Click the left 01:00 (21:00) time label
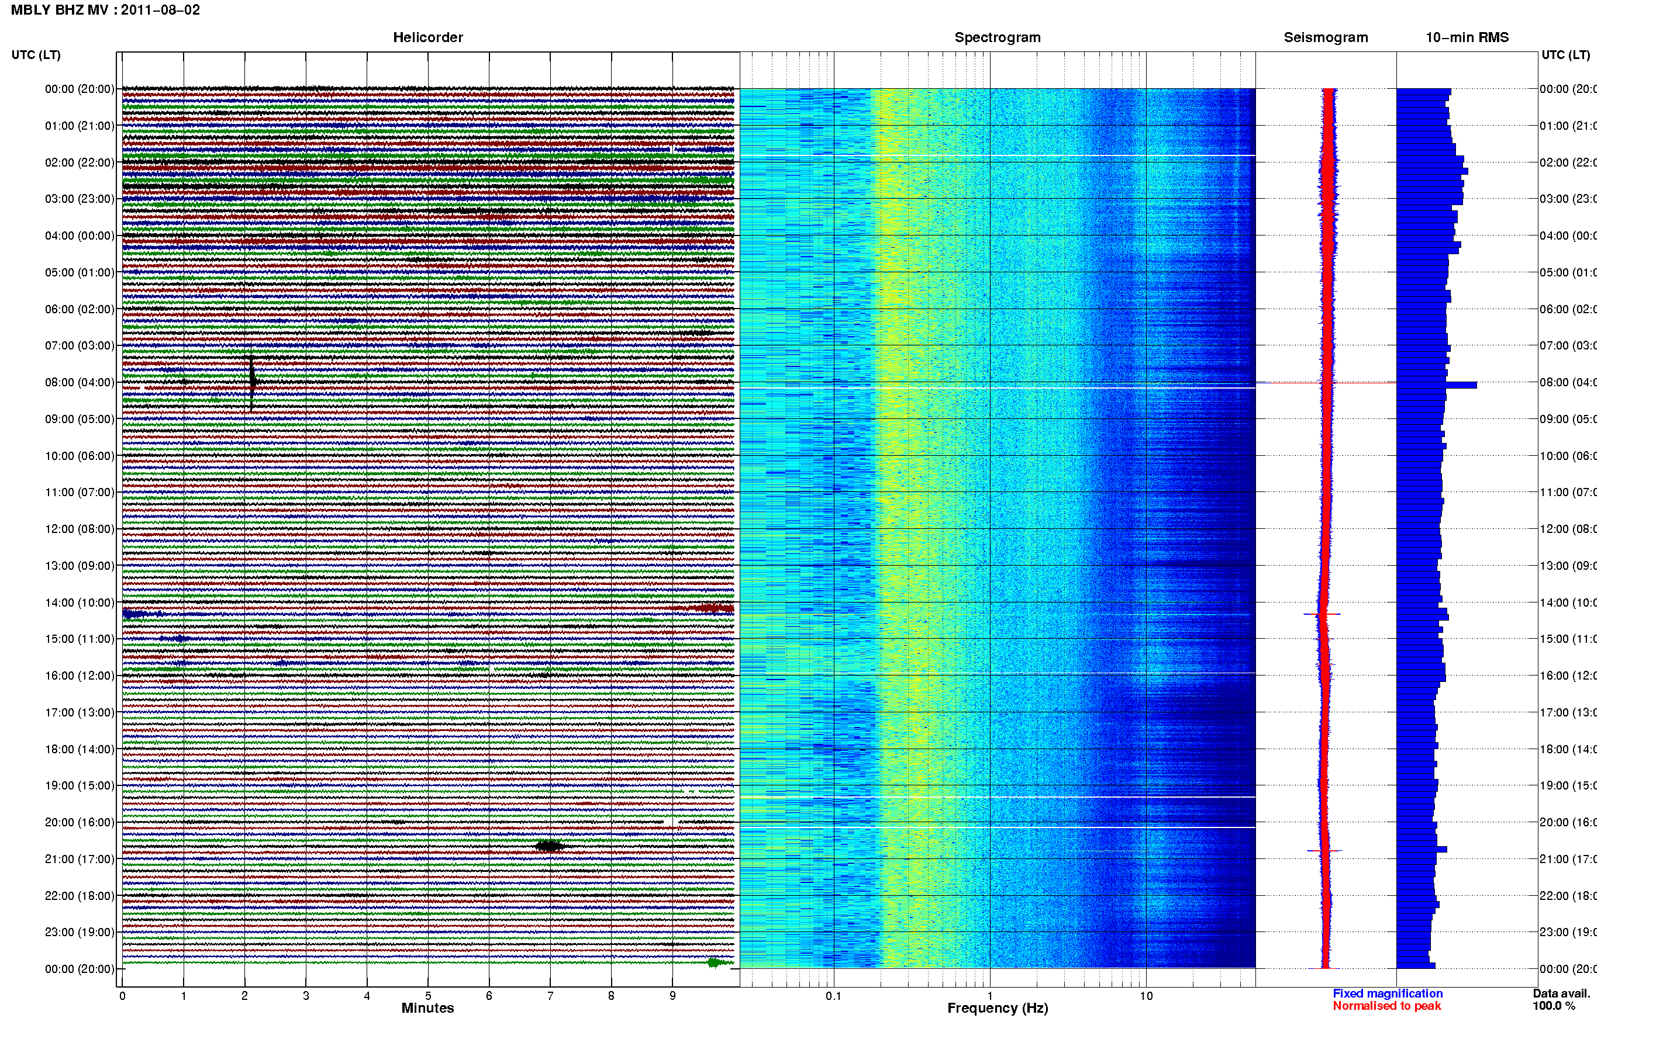Image resolution: width=1663 pixels, height=1039 pixels. 80,126
